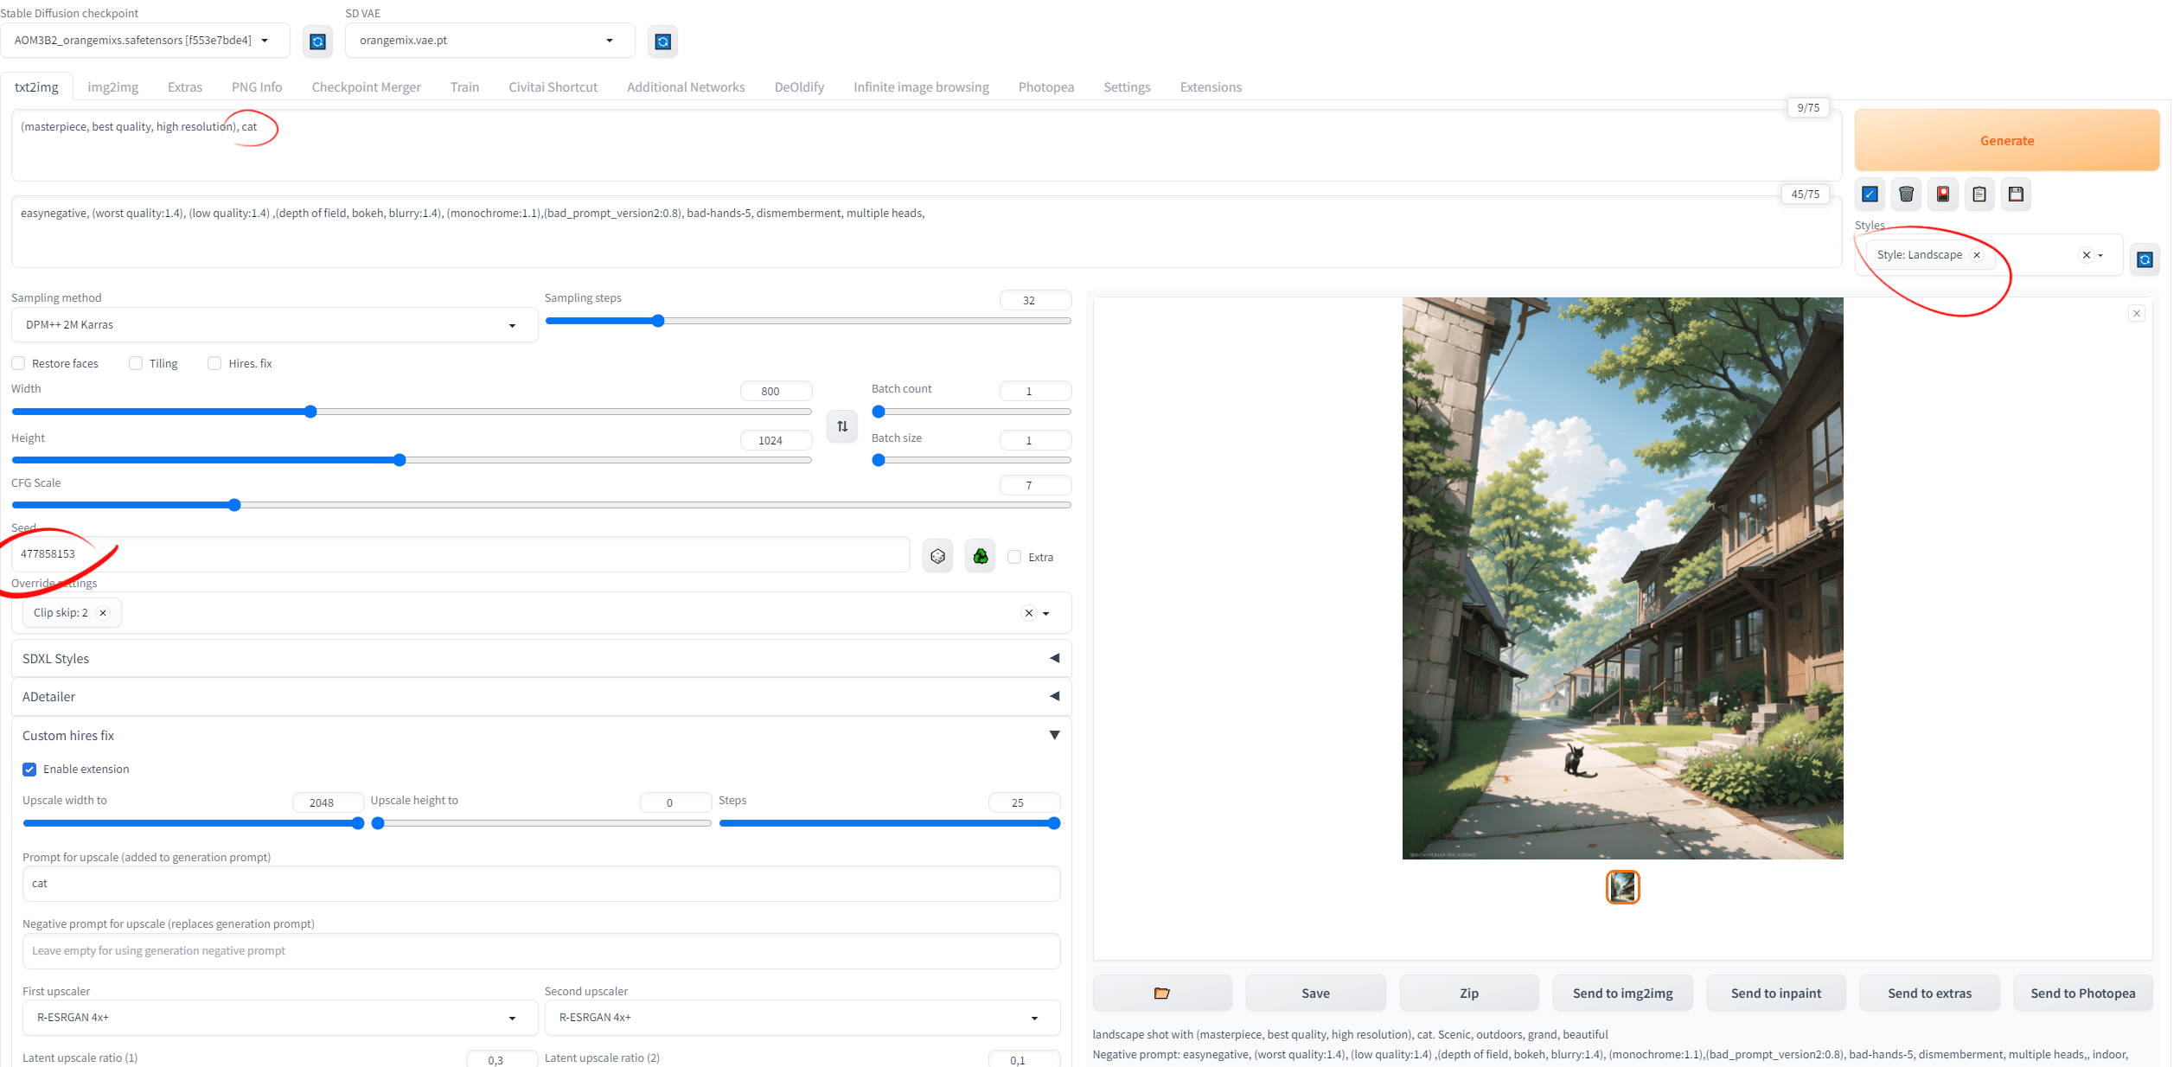Screen dimensions: 2180x1067
Task: Swap width and height values
Action: pyautogui.click(x=842, y=426)
